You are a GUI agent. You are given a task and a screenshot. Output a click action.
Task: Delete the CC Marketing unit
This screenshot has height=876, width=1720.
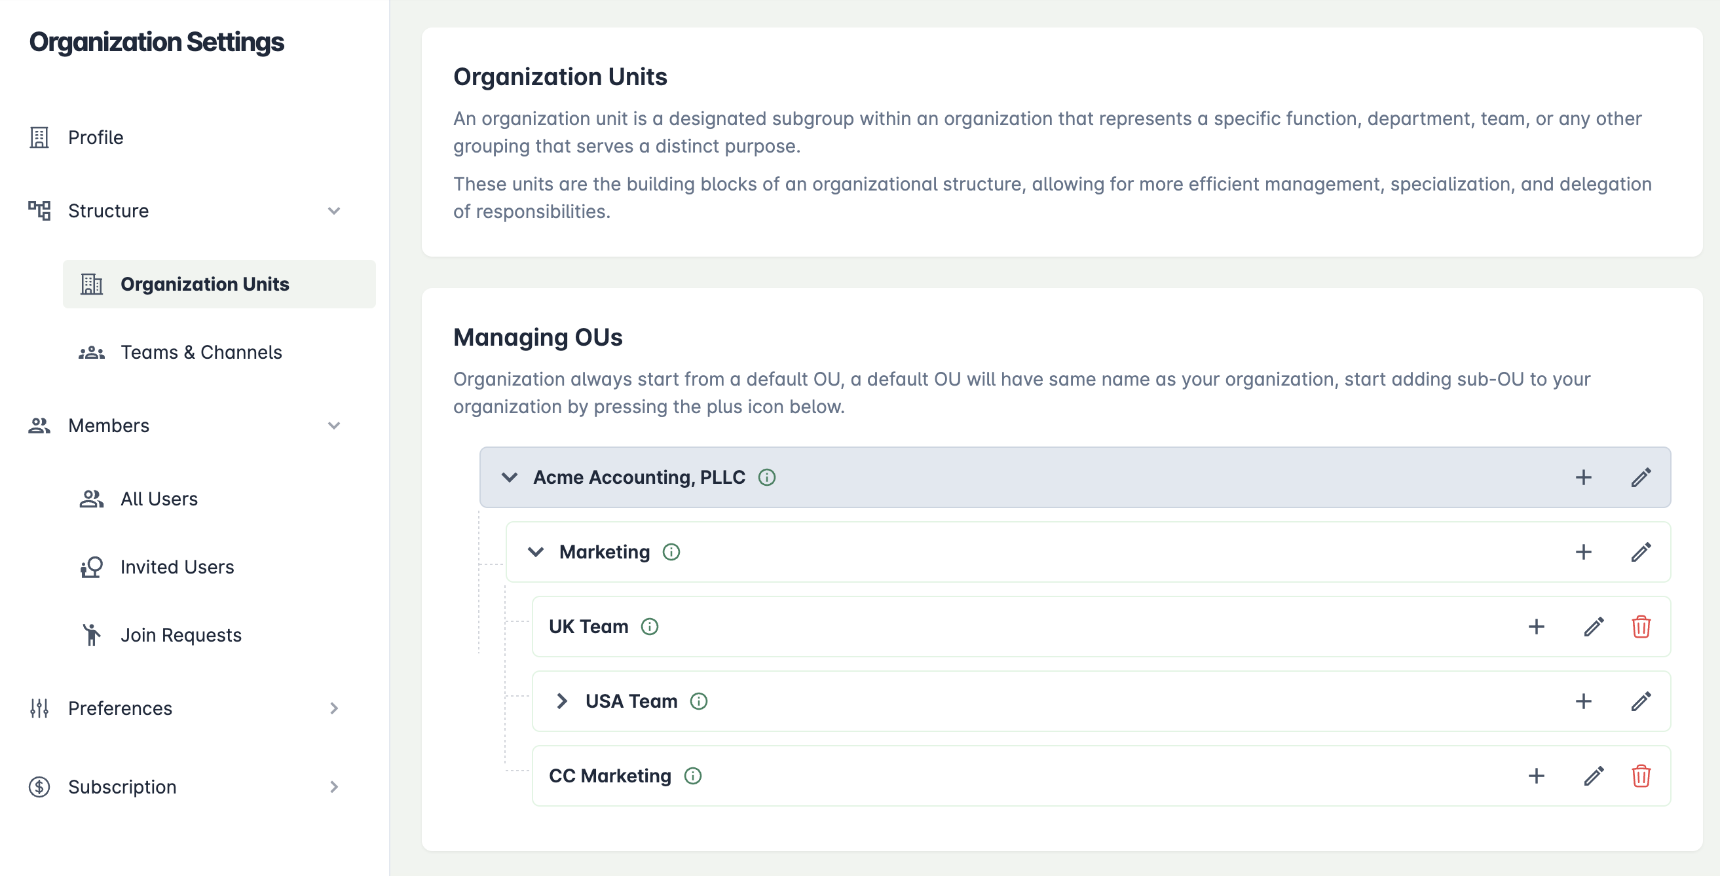click(1641, 776)
